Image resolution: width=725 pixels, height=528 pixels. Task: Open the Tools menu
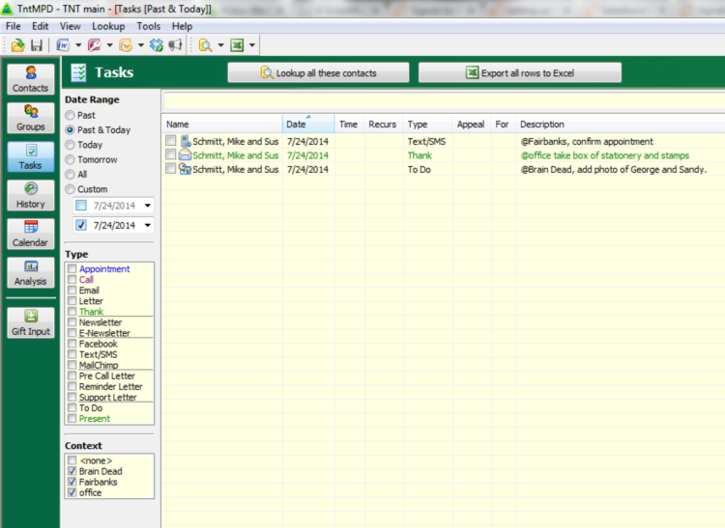(149, 26)
